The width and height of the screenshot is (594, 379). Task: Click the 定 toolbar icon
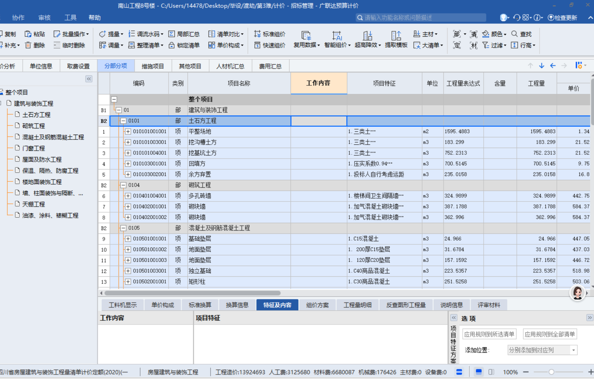click(457, 45)
